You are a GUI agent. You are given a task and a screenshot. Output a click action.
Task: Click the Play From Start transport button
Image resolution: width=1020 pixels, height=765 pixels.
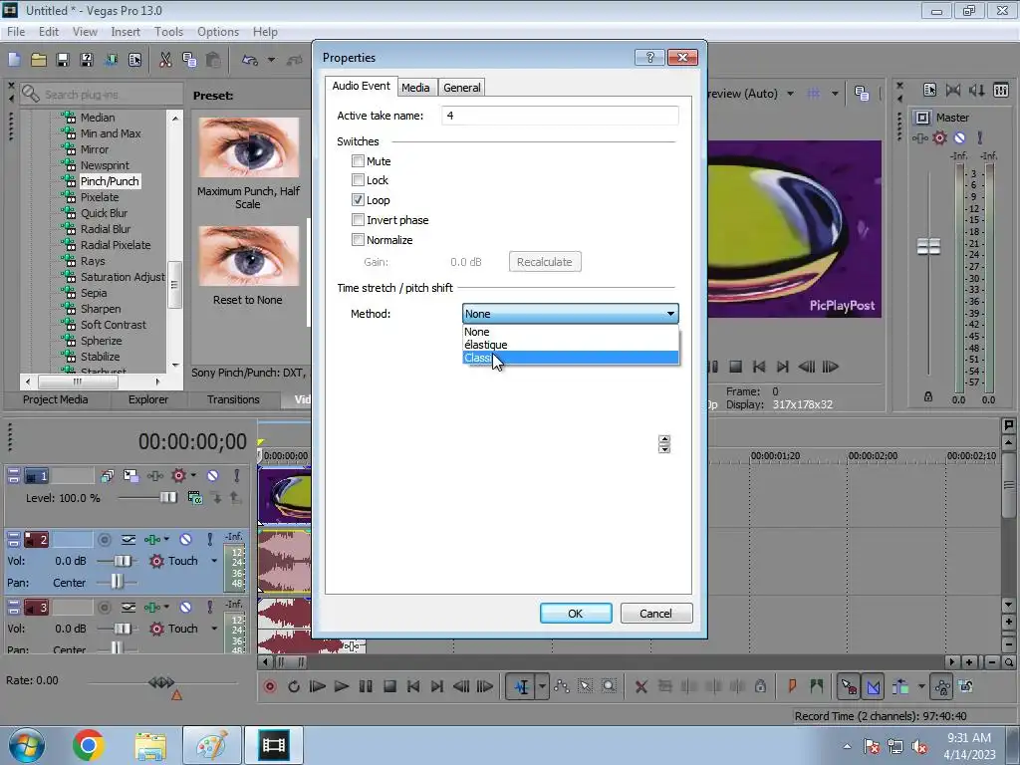[318, 686]
